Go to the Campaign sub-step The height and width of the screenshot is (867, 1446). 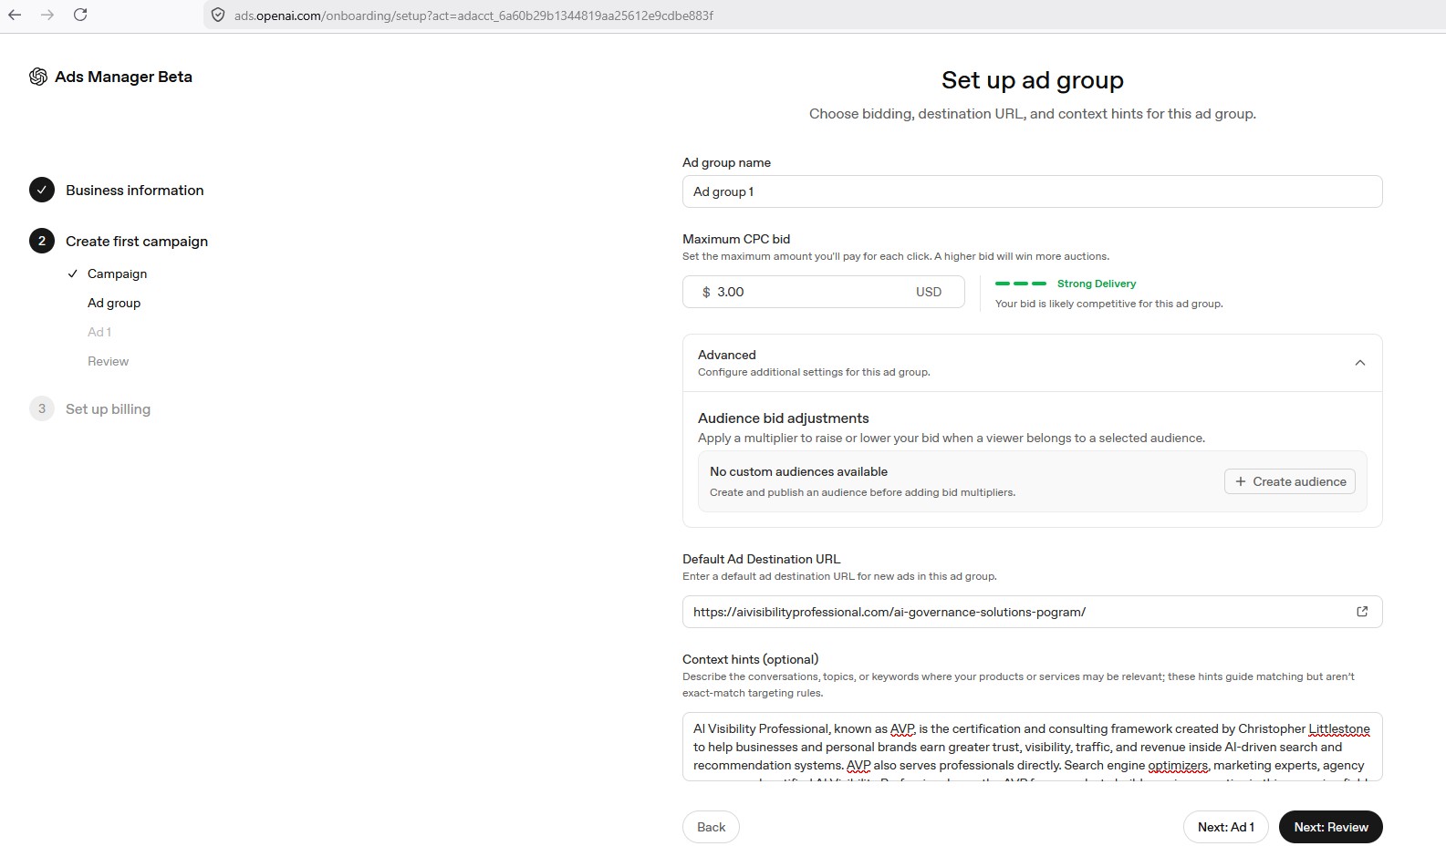coord(117,274)
